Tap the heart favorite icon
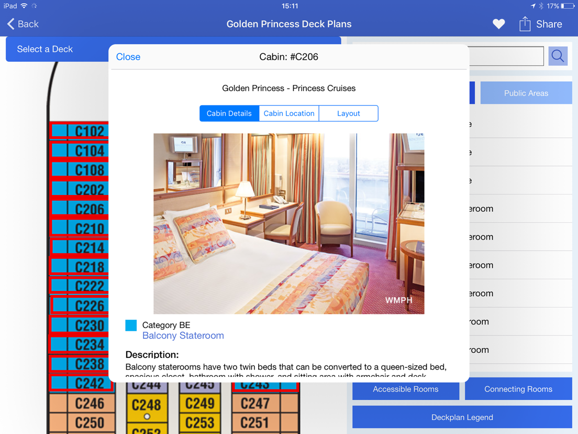This screenshot has width=578, height=434. (498, 24)
